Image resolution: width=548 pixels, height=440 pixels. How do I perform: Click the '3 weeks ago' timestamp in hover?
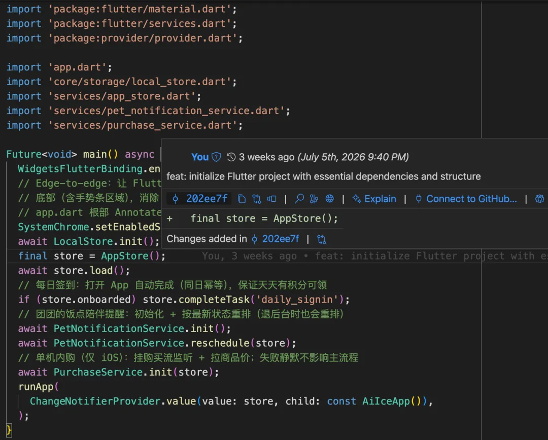tap(267, 157)
